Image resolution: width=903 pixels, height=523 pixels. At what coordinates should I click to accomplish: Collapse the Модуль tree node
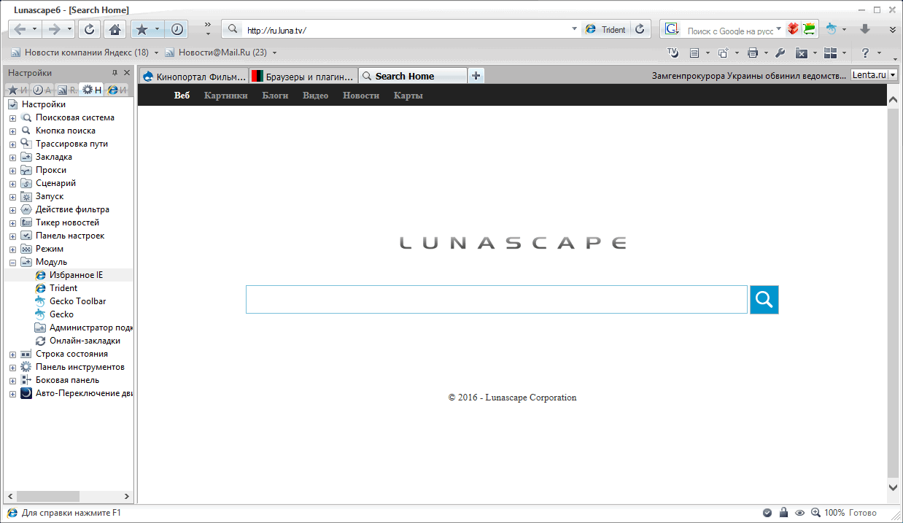(12, 263)
